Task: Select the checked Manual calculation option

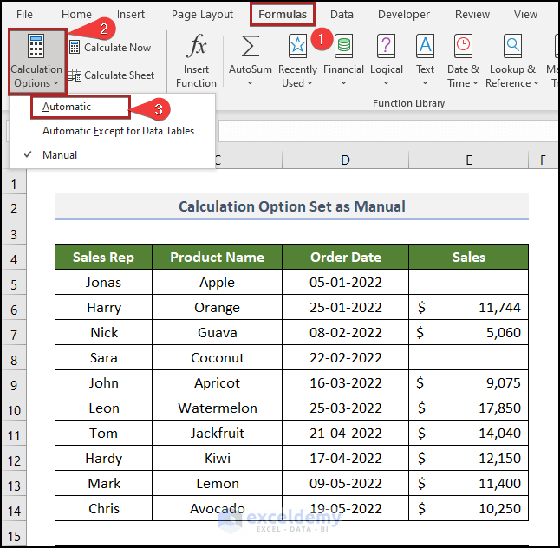Action: point(60,155)
